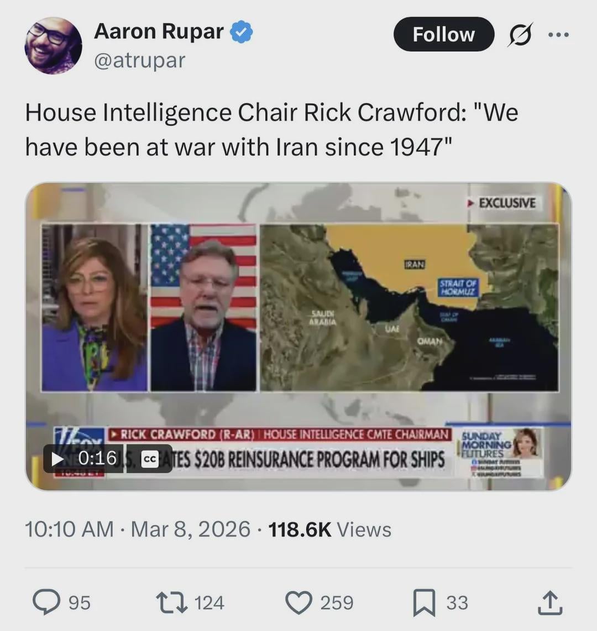Reply using the comment bubble icon
The image size is (597, 631).
coord(46,602)
